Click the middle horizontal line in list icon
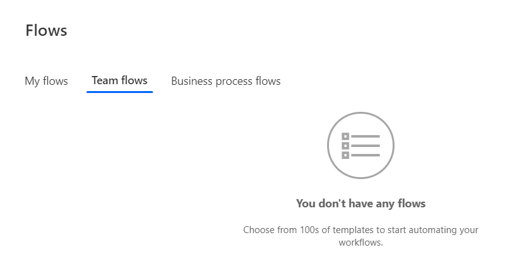This screenshot has width=513, height=267. pyautogui.click(x=366, y=146)
